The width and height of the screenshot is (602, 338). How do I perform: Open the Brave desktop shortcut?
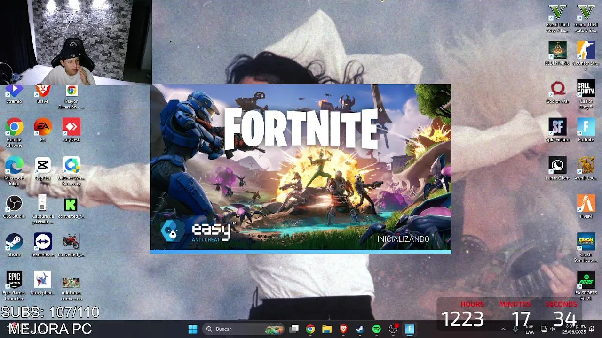43,94
